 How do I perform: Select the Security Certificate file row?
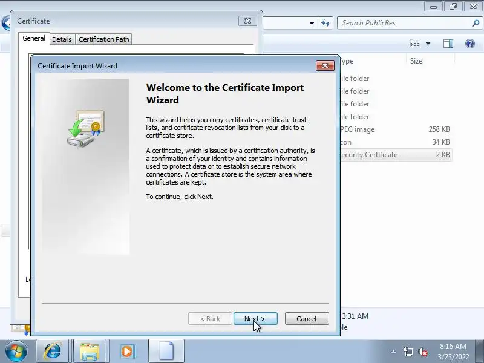pos(396,155)
